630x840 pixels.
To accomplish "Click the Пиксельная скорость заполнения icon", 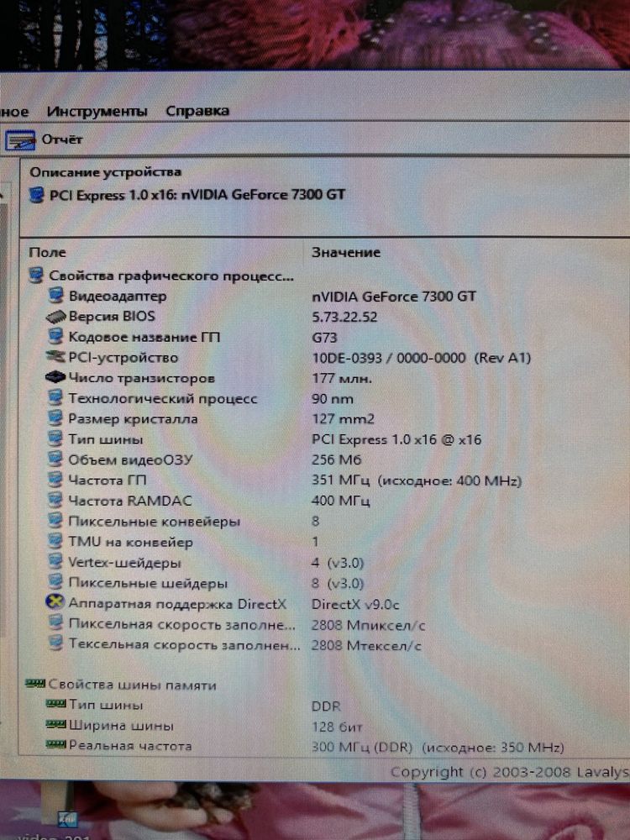I will 55,623.
